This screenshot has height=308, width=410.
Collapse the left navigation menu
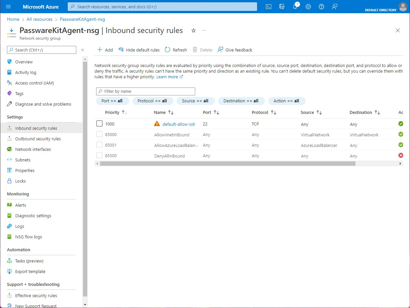click(83, 50)
